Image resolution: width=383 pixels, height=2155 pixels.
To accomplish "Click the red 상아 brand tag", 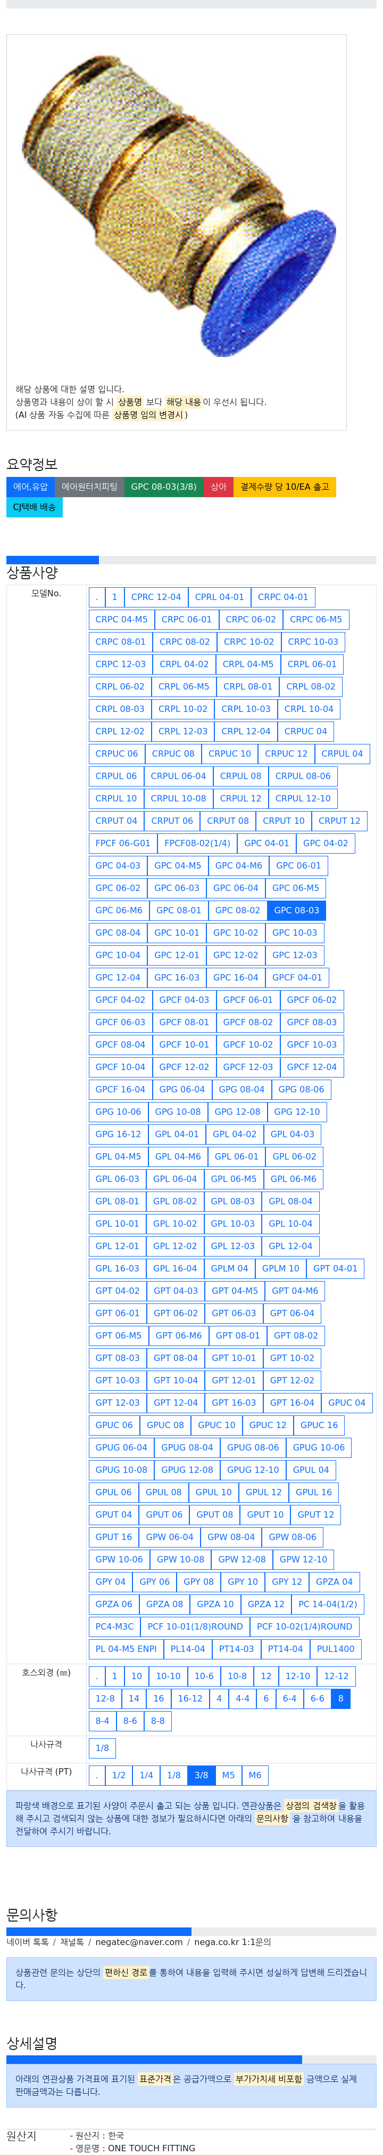I will 219,487.
